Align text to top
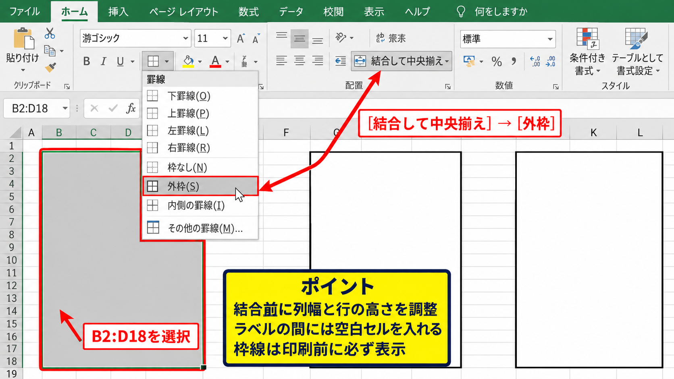 [281, 37]
